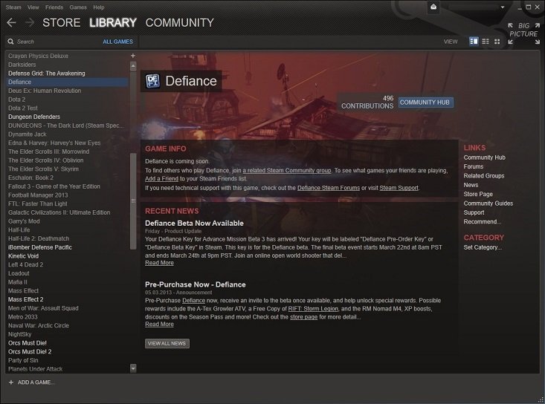Switch to the LIBRARY tab
This screenshot has width=545, height=404.
(113, 22)
